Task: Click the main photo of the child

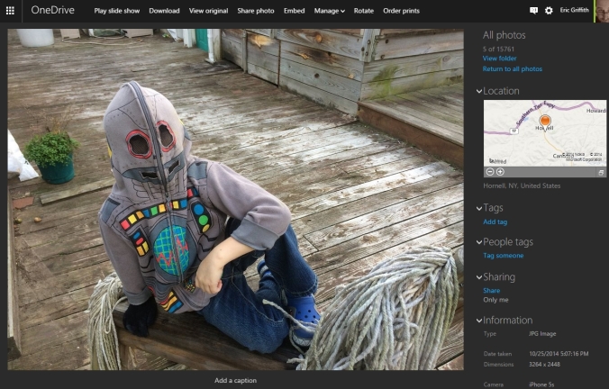Action: 235,200
